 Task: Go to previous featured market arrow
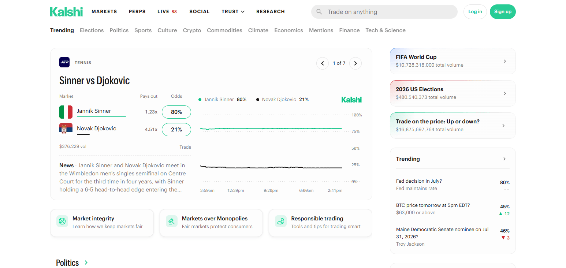[x=323, y=63]
